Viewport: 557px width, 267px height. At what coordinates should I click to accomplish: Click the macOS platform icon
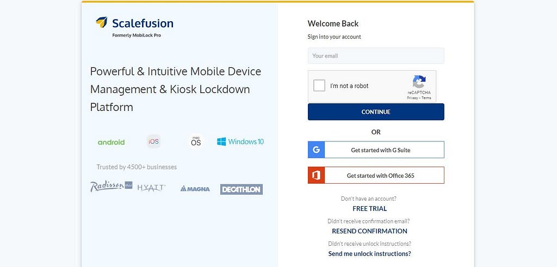(x=196, y=141)
